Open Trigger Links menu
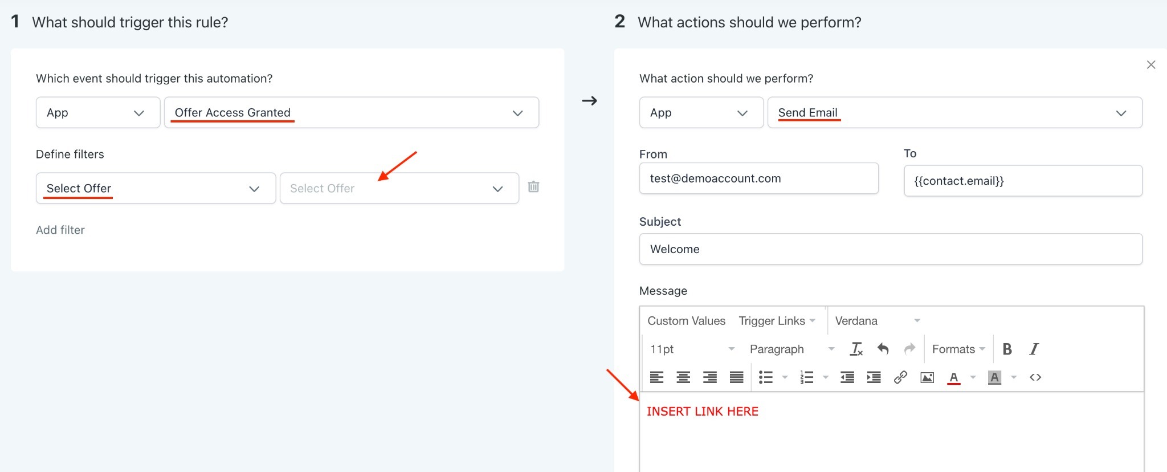 777,321
